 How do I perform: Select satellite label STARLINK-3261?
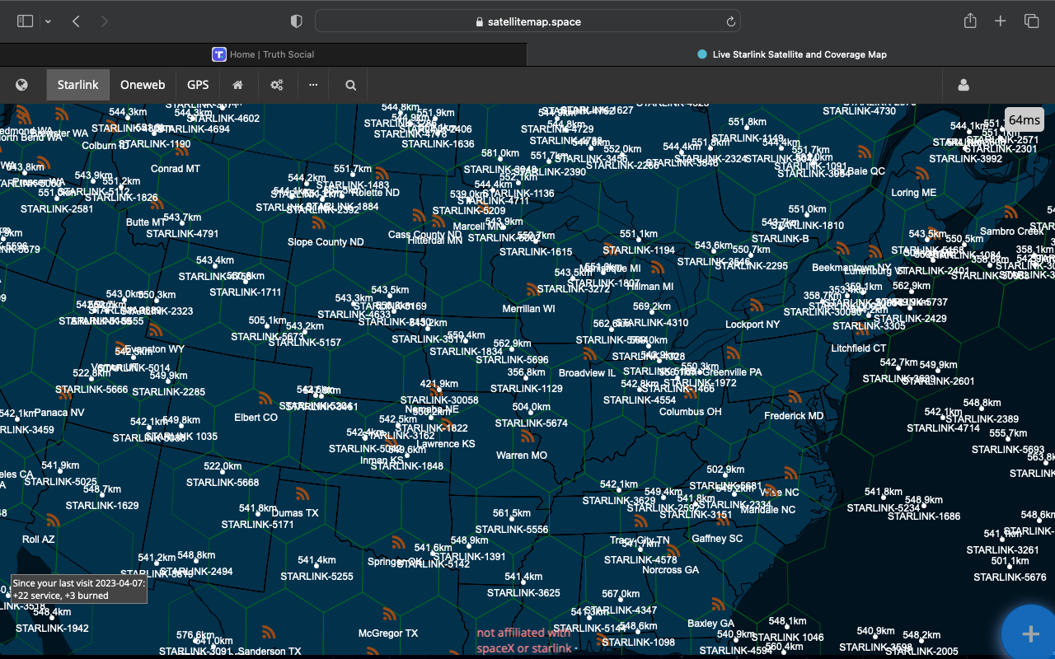coord(1003,550)
